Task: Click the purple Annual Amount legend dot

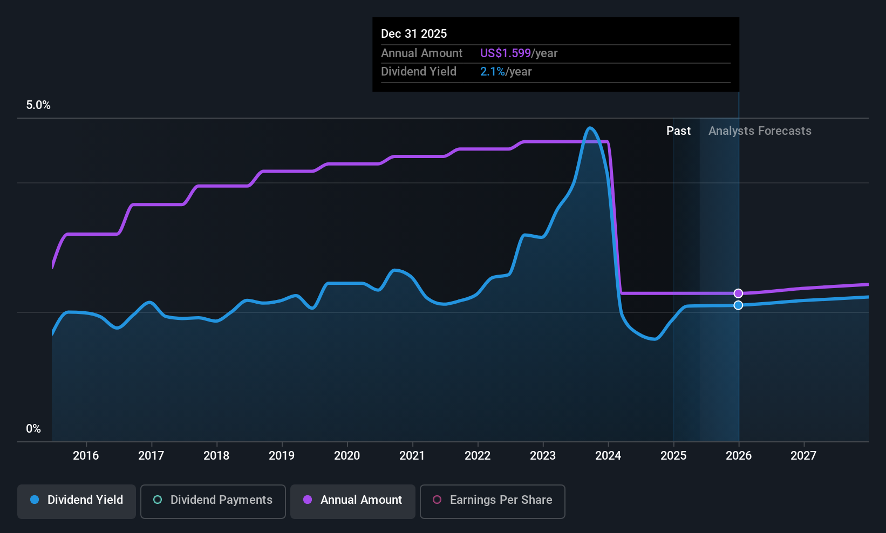Action: pyautogui.click(x=308, y=500)
